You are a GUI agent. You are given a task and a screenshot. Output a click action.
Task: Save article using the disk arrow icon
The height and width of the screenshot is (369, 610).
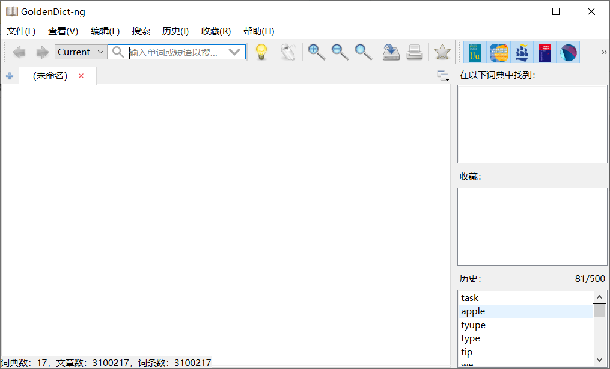[391, 52]
